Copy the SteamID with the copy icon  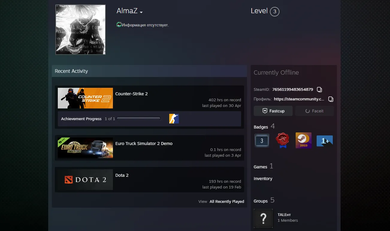[319, 89]
